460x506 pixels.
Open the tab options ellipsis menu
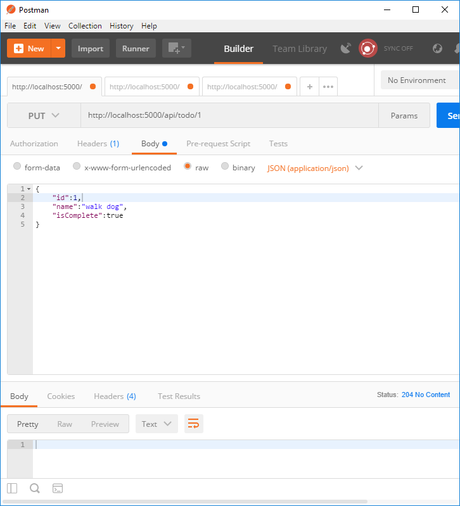(328, 87)
